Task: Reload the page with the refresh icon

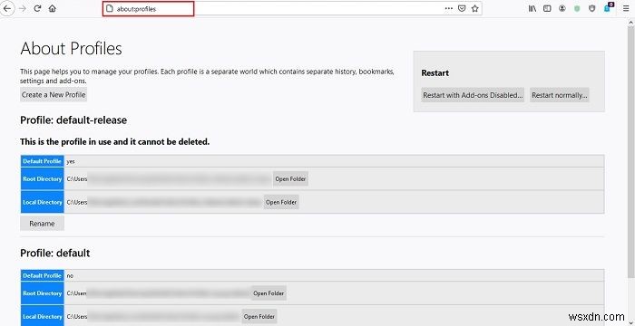Action: tap(37, 8)
